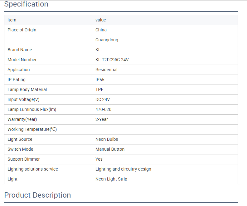247x206 pixels.
Task: Click the Lamp Body Material label
Action: point(27,89)
